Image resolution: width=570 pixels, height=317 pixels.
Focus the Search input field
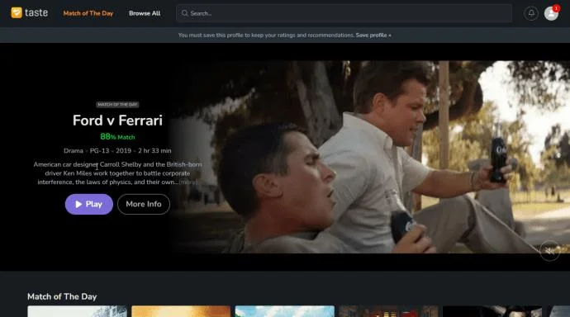344,13
